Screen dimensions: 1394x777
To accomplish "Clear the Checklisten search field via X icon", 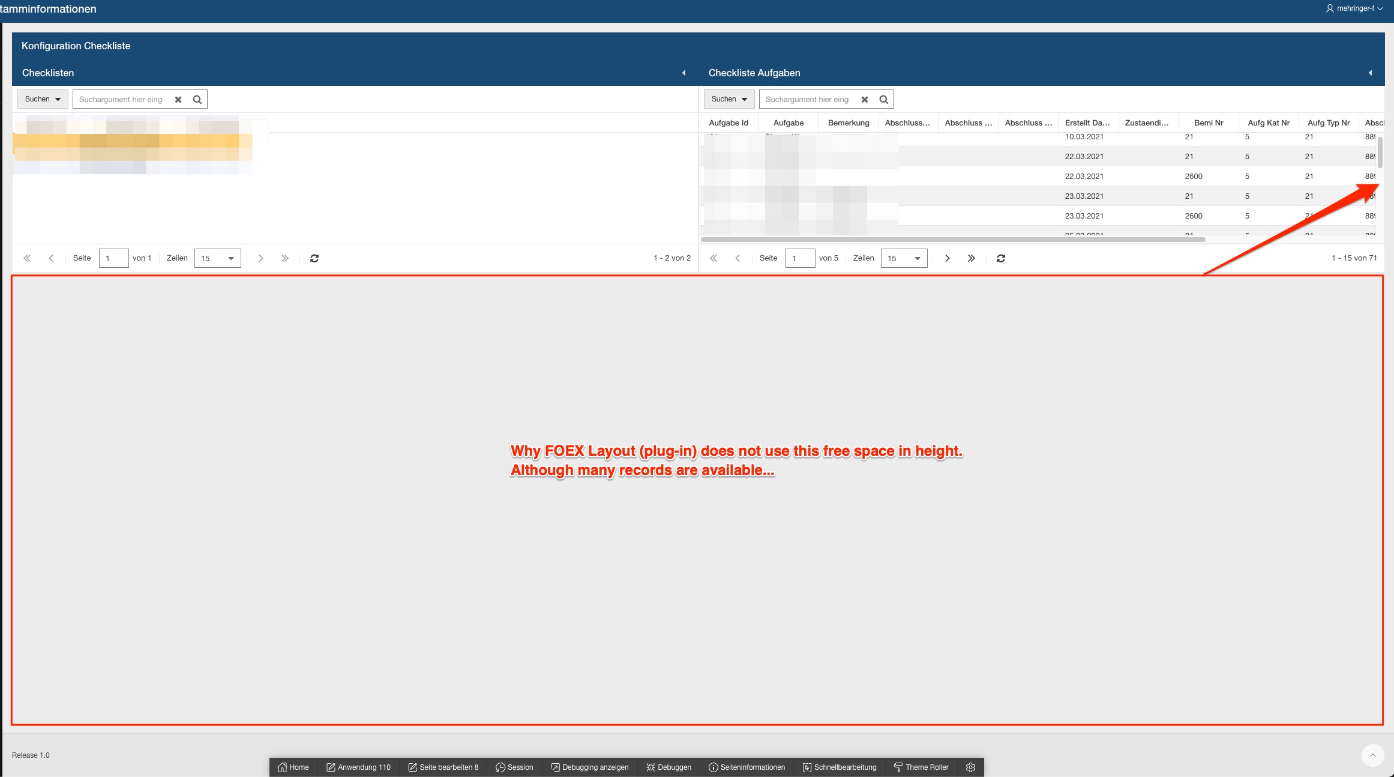I will coord(178,99).
